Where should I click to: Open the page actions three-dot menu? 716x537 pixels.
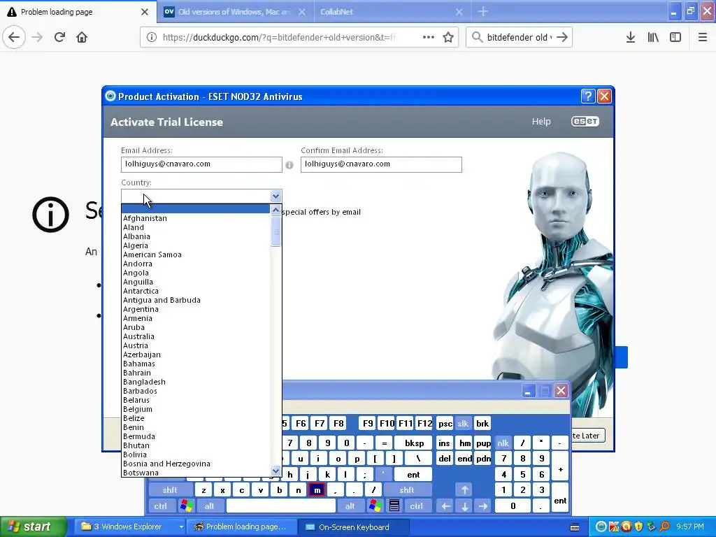(429, 38)
